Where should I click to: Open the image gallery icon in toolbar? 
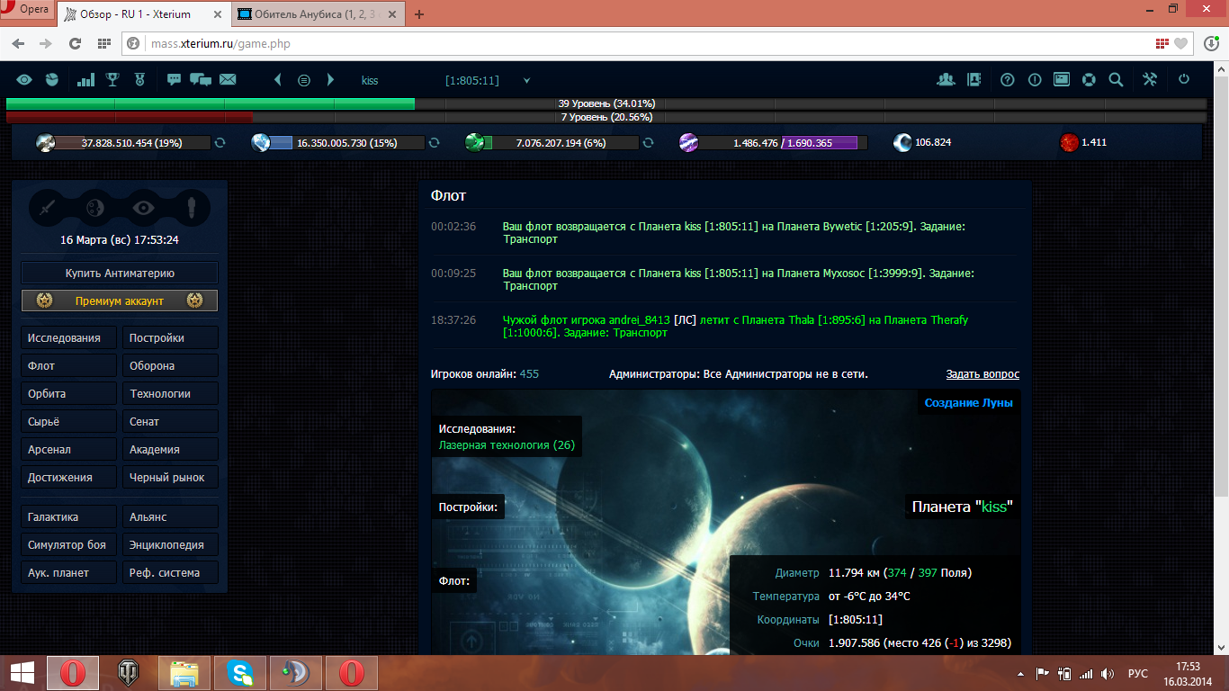[1062, 80]
